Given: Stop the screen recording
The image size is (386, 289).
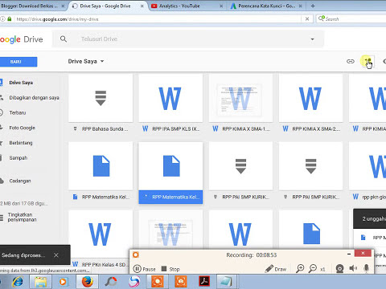Looking at the screenshot, I should (170, 269).
